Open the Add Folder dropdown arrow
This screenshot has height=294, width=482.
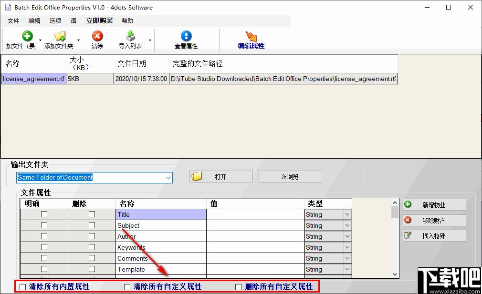click(78, 40)
